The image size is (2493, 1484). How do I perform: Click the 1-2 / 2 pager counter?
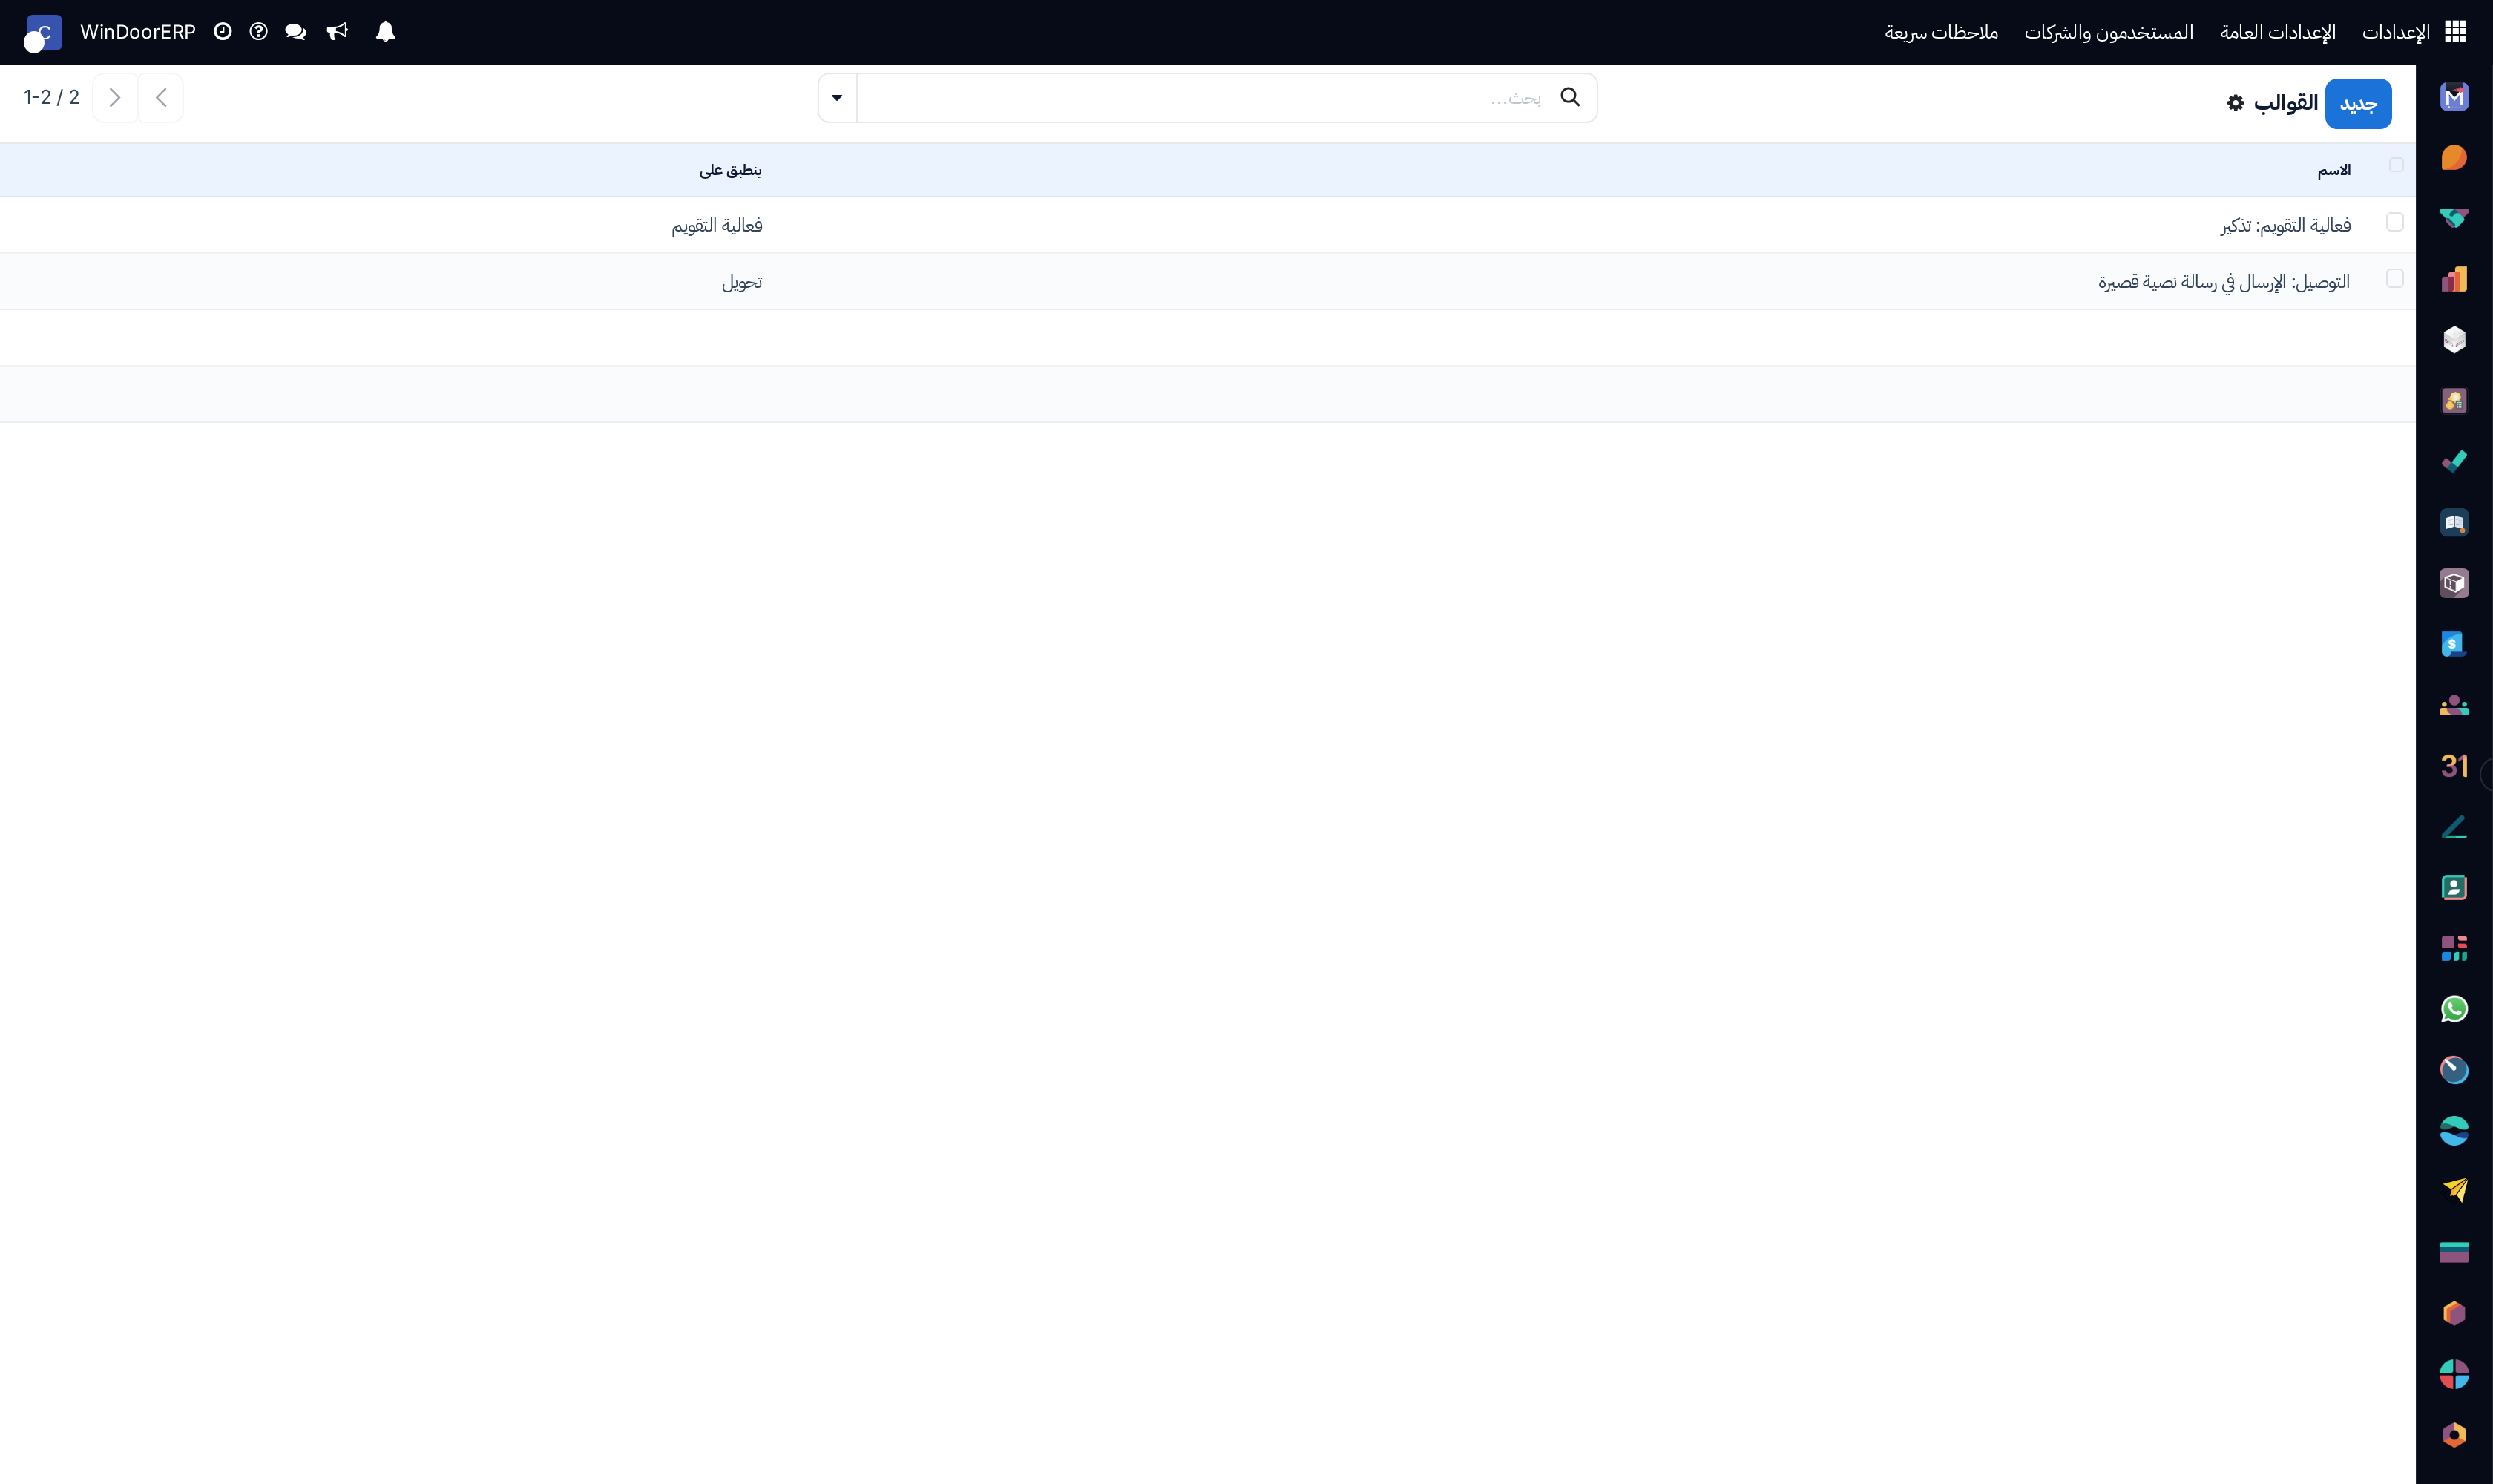tap(52, 97)
